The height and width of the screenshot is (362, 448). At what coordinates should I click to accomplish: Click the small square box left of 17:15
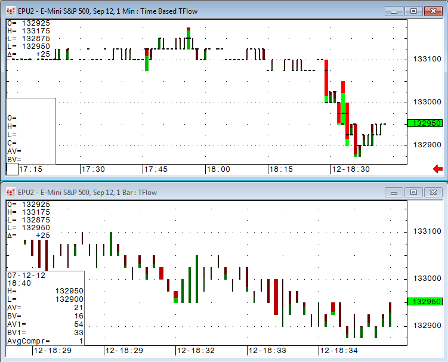11,169
